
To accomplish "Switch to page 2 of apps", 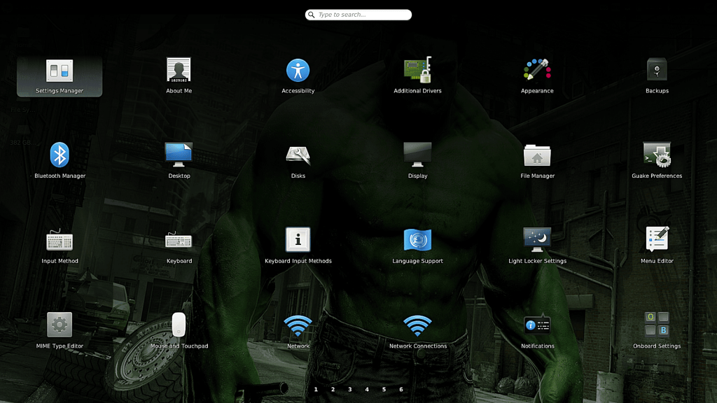I will 333,389.
